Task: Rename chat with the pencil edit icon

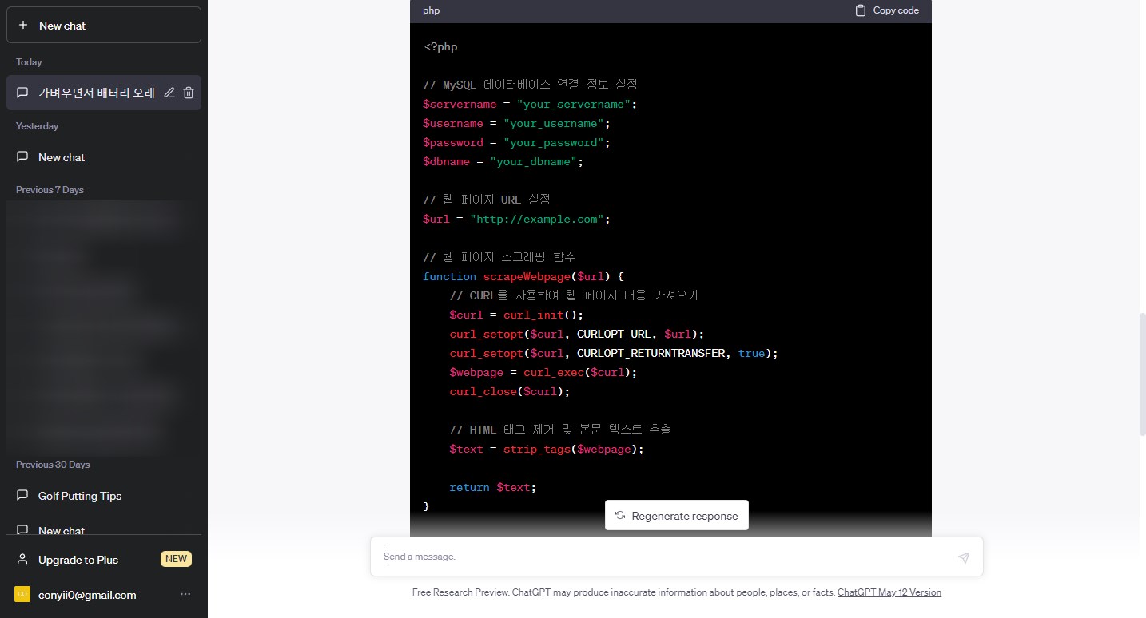Action: point(169,93)
